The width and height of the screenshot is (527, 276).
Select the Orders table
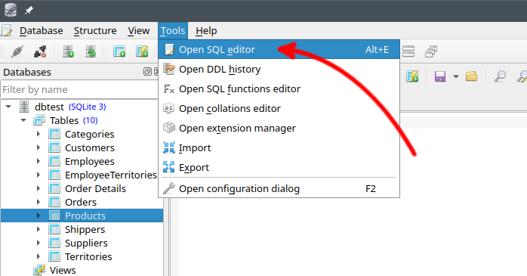pos(81,202)
